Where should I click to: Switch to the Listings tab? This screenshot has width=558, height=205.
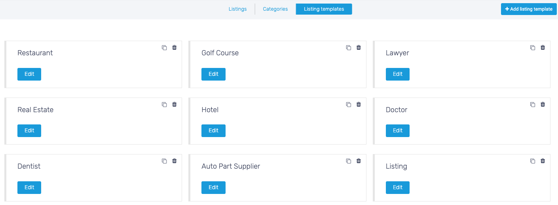point(237,9)
